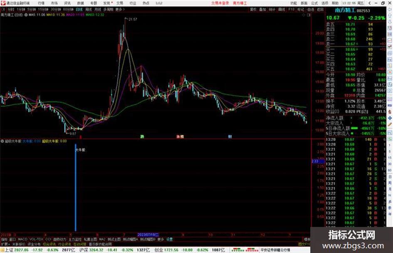This screenshot has height=253, width=393.
Task: Select the 周线 weekly period tab
Action: click(x=89, y=9)
